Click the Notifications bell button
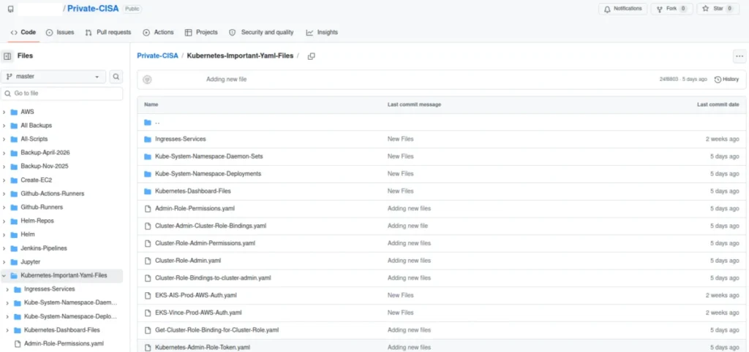749x352 pixels. click(623, 9)
